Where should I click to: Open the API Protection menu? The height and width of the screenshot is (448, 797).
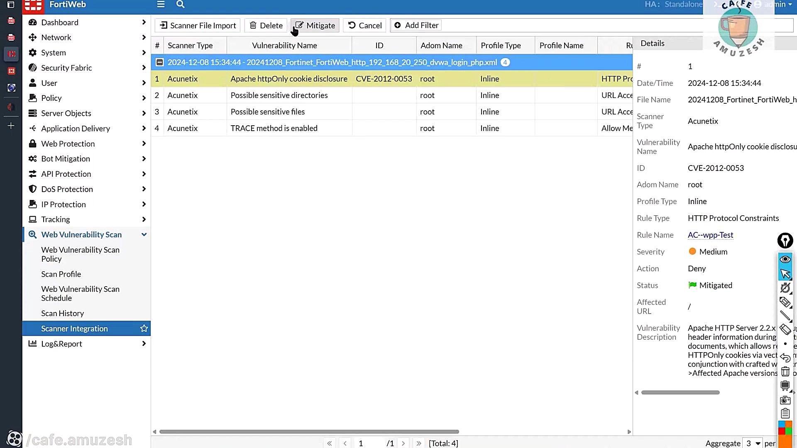pos(87,174)
